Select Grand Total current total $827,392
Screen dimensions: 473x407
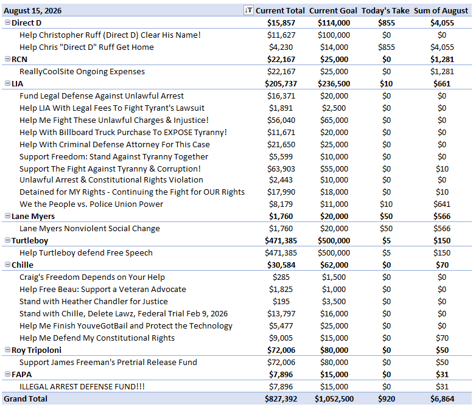tap(281, 399)
